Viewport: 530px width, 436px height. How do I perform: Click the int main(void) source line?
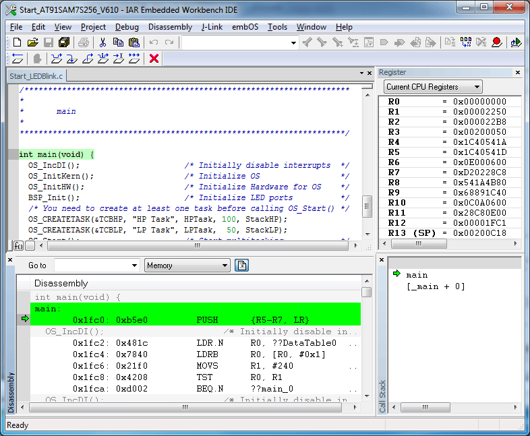[x=56, y=154]
